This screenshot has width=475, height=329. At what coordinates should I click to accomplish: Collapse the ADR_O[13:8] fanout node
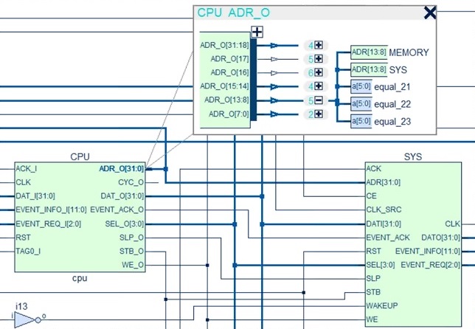click(x=319, y=100)
